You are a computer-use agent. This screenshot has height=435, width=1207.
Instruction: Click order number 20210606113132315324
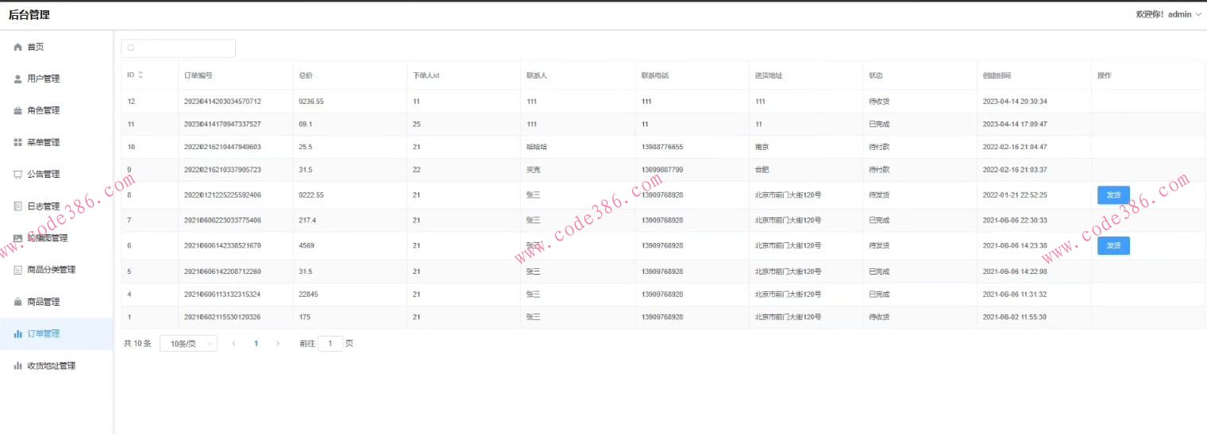pyautogui.click(x=222, y=294)
